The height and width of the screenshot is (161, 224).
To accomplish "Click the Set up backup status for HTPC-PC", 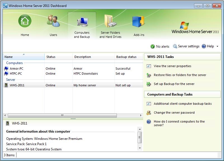I will point(120,74).
